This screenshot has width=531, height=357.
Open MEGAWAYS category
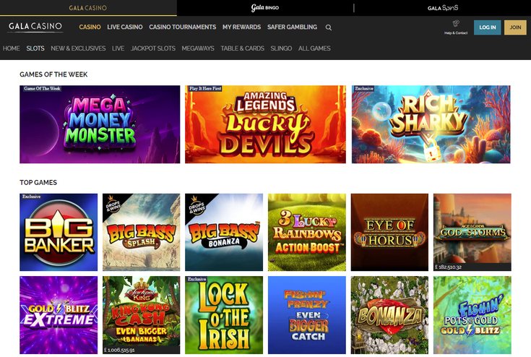click(x=198, y=48)
